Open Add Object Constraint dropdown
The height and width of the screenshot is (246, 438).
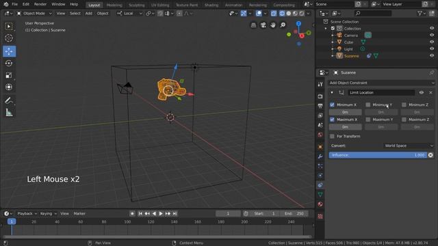pos(381,83)
